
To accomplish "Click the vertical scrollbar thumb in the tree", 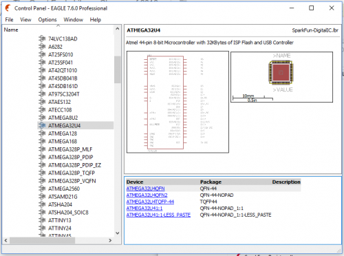I will pos(118,70).
